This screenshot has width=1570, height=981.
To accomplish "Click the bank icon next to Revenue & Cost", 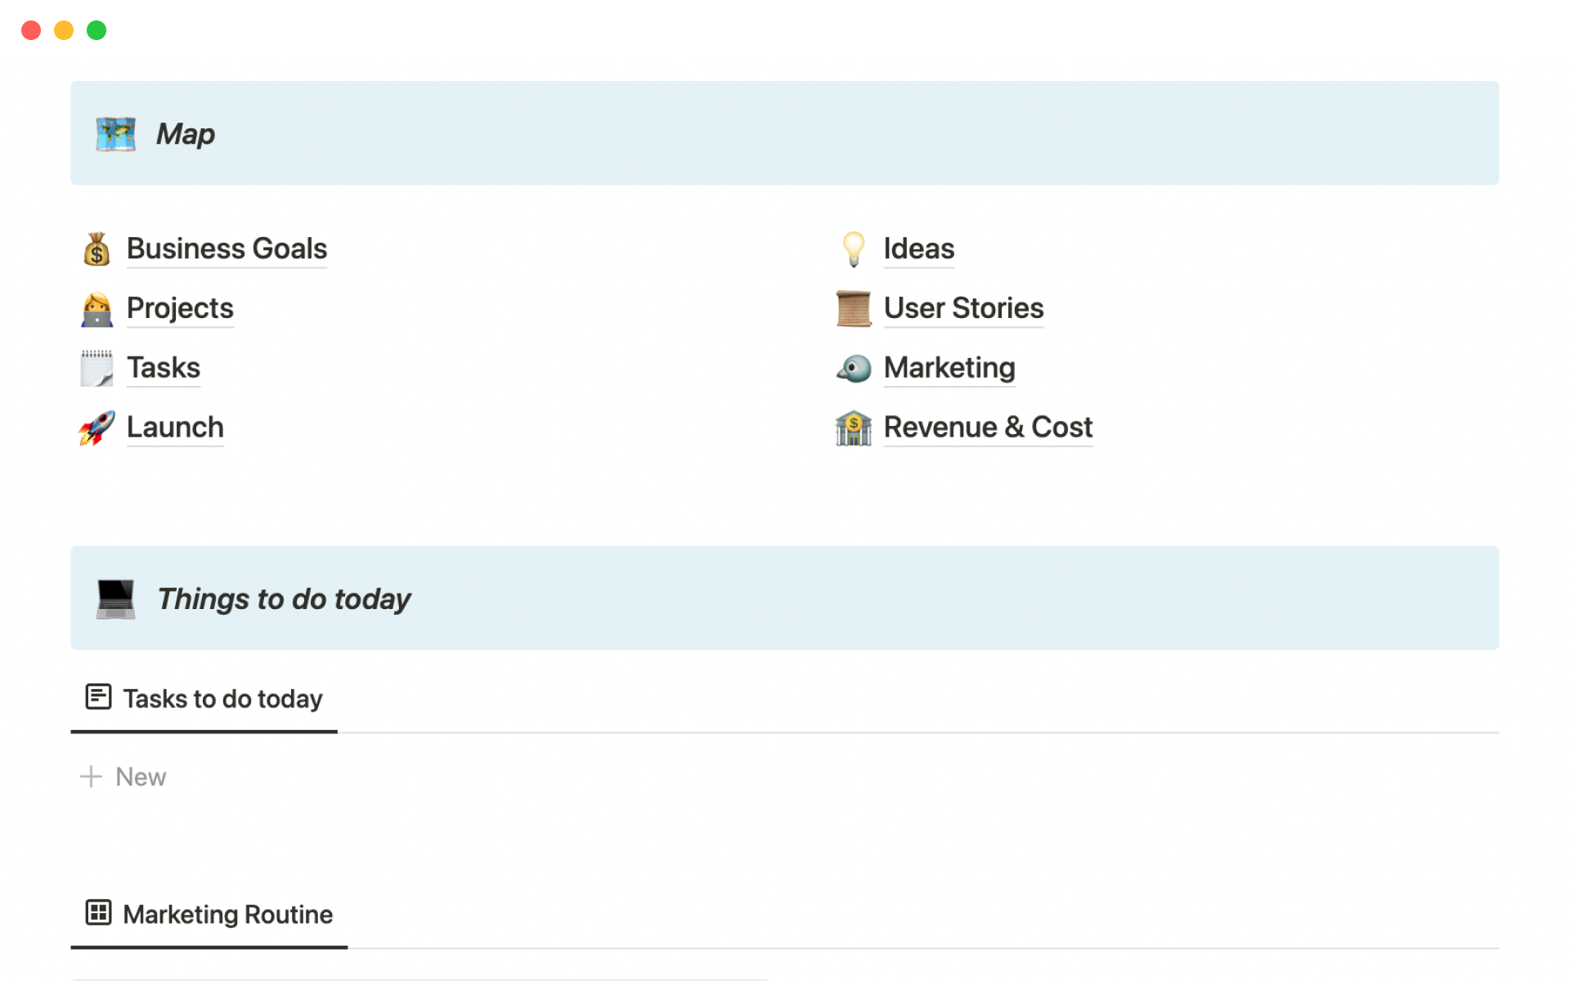I will pos(853,428).
